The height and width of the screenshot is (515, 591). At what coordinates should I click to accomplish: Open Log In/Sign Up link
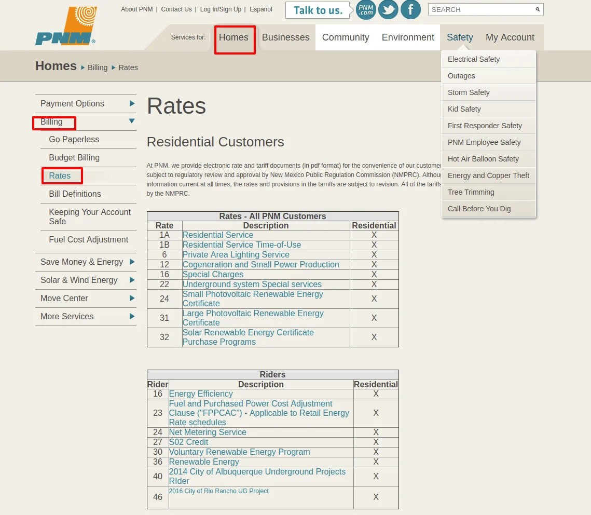pos(221,9)
